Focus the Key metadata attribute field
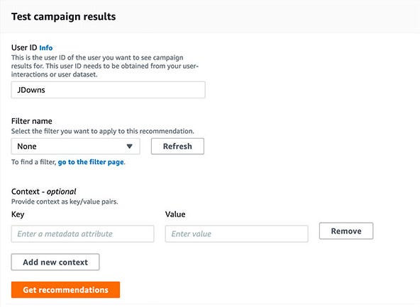The image size is (420, 307). [x=82, y=234]
